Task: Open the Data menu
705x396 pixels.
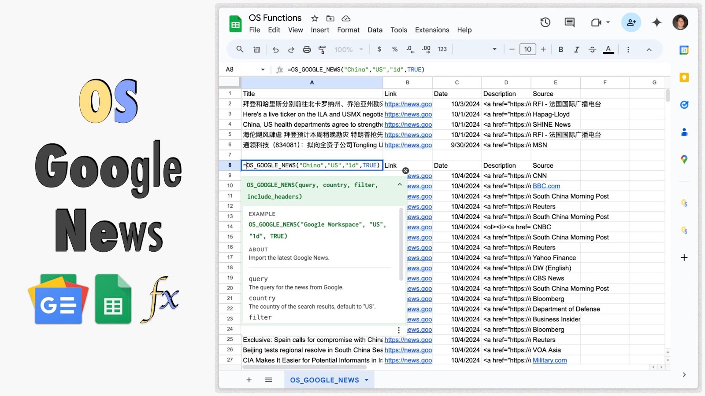Action: pos(375,30)
